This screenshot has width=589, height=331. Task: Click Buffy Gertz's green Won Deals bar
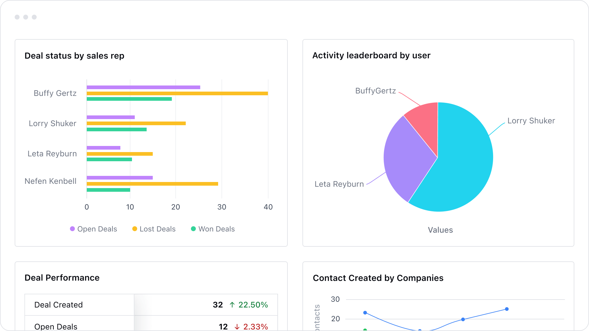pyautogui.click(x=129, y=99)
